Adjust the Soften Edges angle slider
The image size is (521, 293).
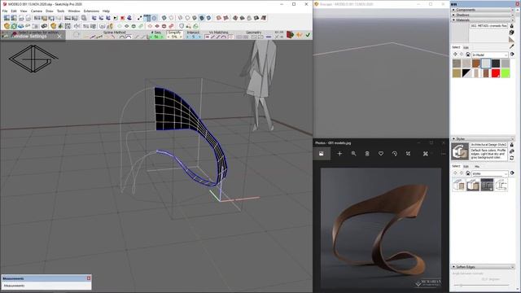[461, 285]
